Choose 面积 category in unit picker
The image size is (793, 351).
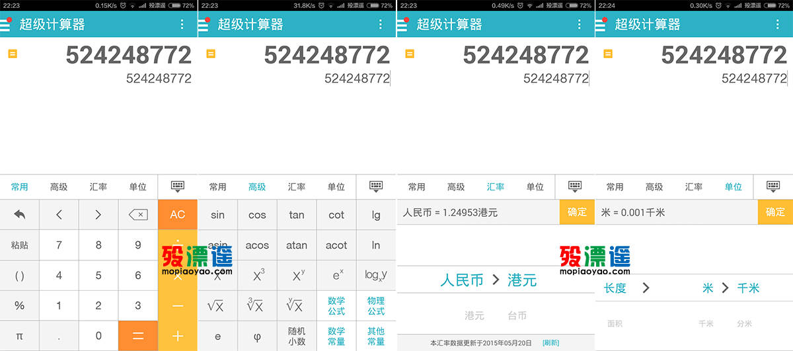(615, 324)
